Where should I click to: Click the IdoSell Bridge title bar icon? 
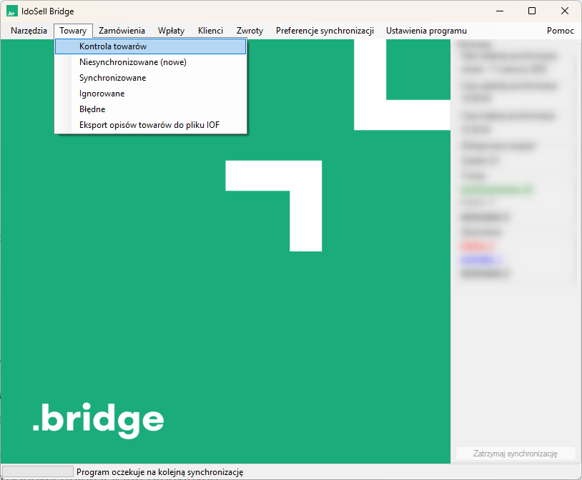(12, 11)
